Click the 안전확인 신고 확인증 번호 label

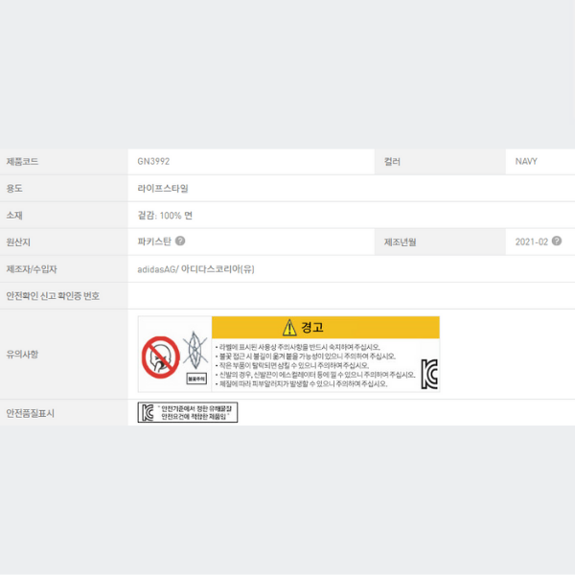pos(53,296)
